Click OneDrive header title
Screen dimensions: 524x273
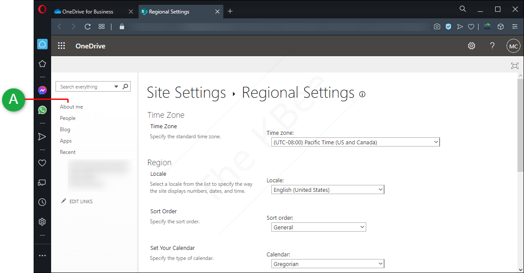(x=90, y=46)
